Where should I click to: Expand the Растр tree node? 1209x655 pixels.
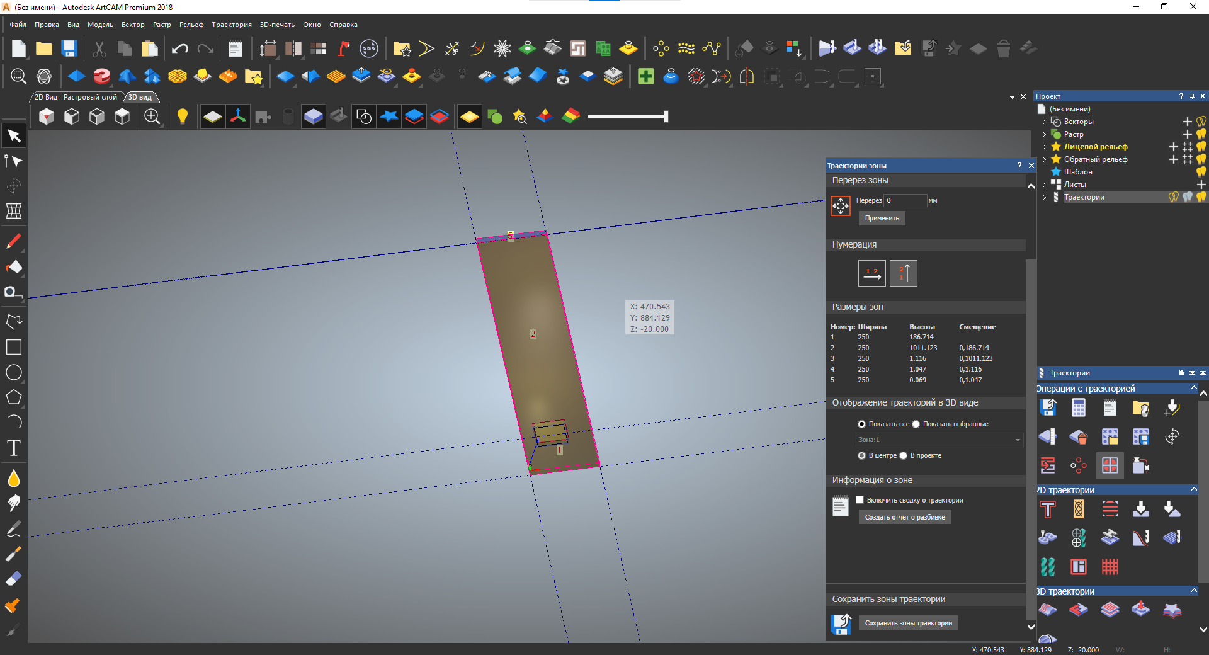(1044, 134)
